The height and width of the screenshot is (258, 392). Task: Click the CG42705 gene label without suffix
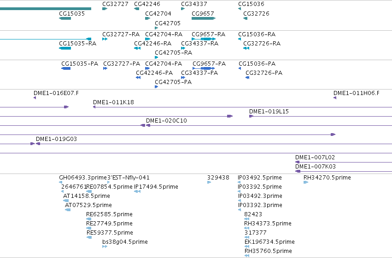pyautogui.click(x=168, y=23)
